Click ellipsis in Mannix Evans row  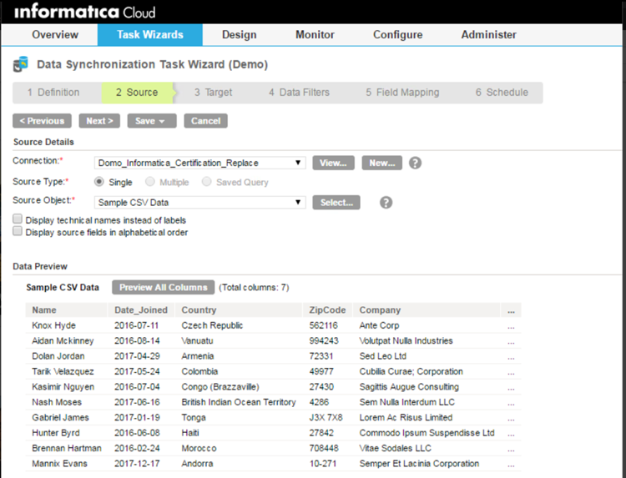tap(511, 464)
